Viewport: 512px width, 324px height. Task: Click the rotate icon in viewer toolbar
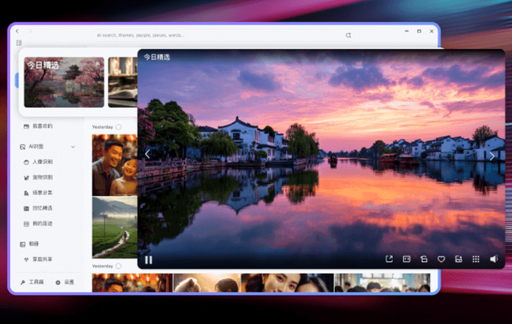coord(423,259)
